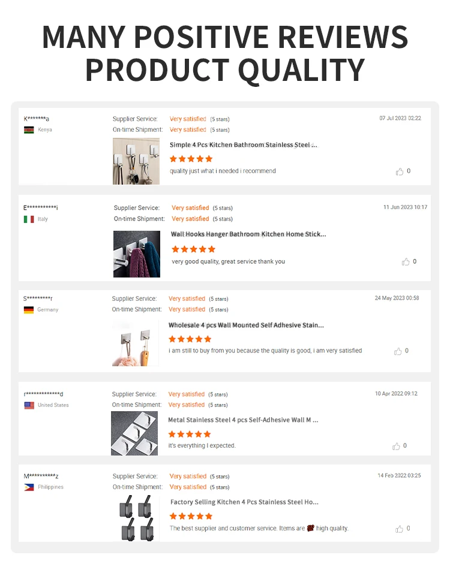Like the Italy reviewer's comment
Image resolution: width=450 pixels, height=564 pixels.
click(x=406, y=261)
